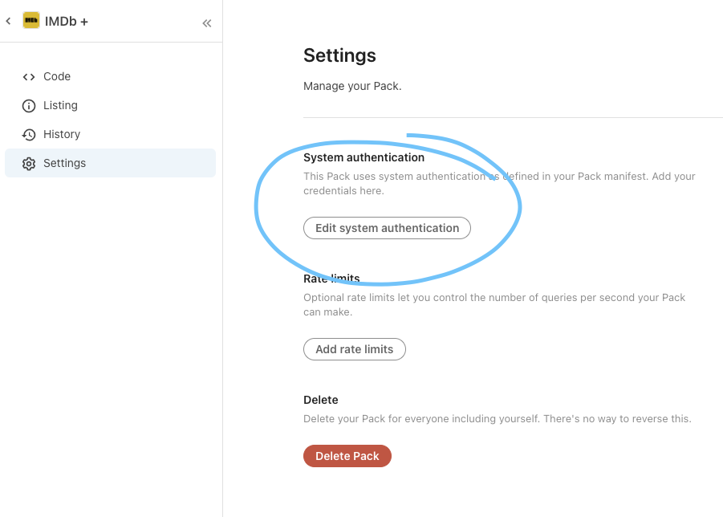Click the 'Manage your Pack.' subtitle text
This screenshot has width=723, height=517.
(352, 86)
